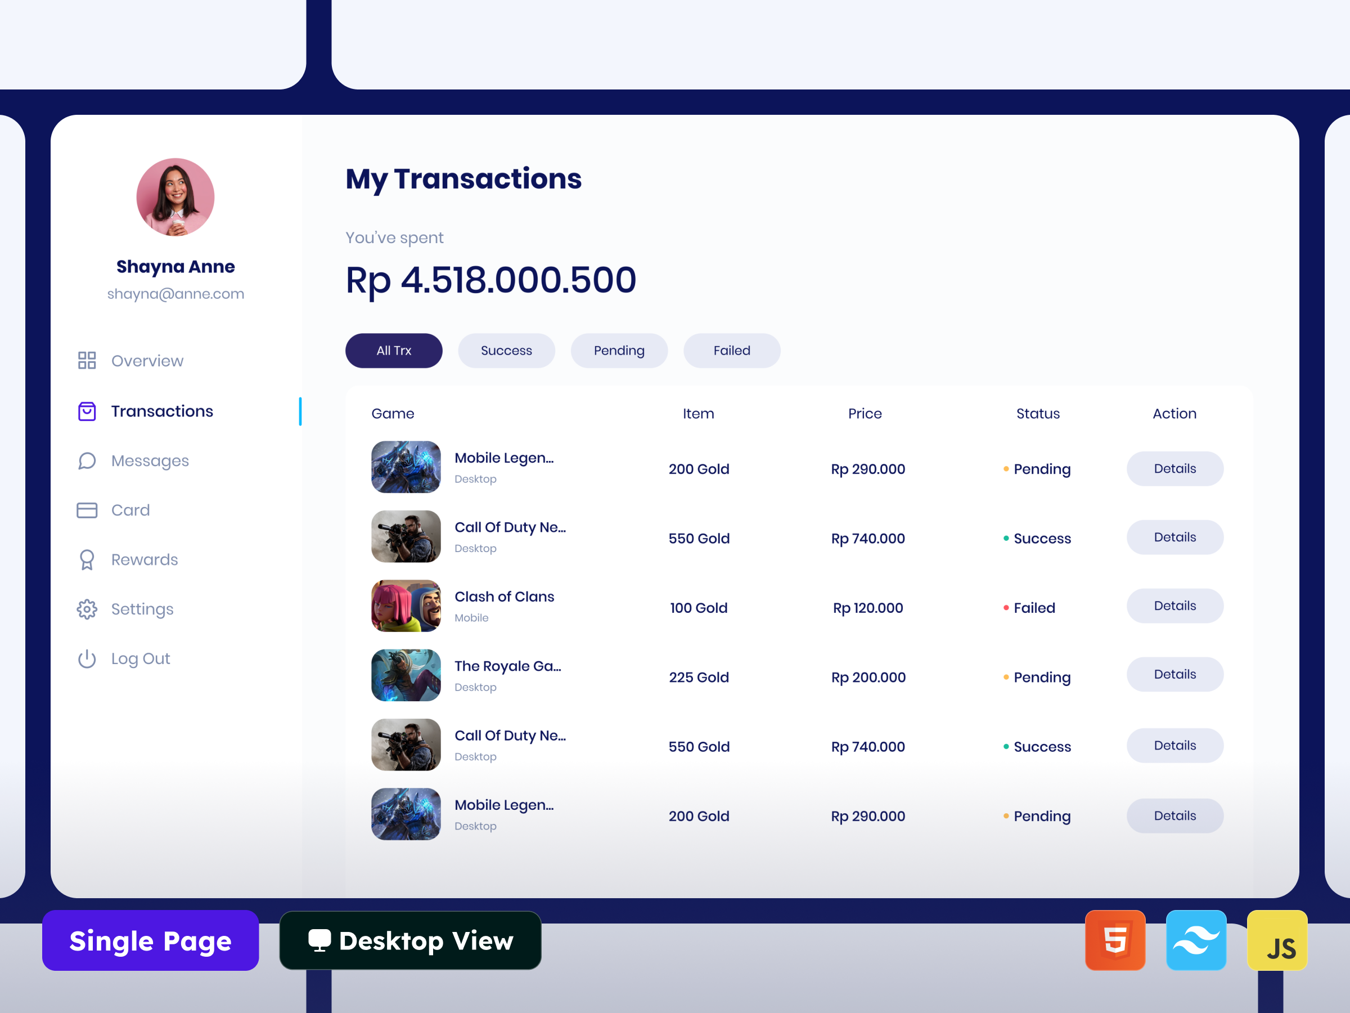
Task: Click the first Call Of Duty thumbnail
Action: coord(406,537)
